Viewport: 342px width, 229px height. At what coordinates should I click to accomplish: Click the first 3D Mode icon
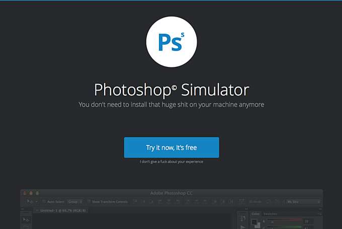click(x=269, y=202)
